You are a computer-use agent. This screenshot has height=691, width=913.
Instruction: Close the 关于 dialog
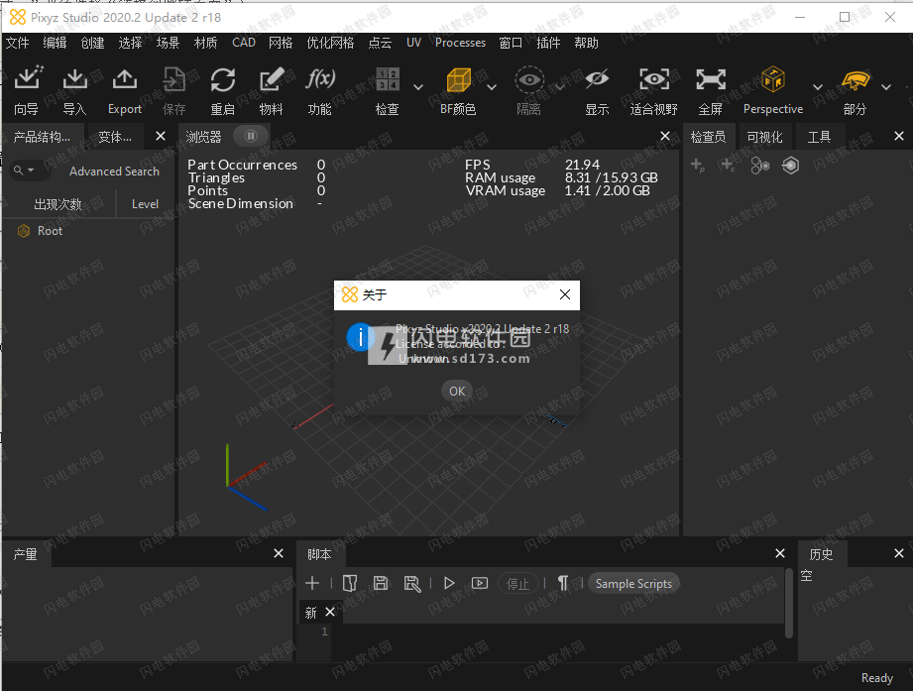point(565,294)
